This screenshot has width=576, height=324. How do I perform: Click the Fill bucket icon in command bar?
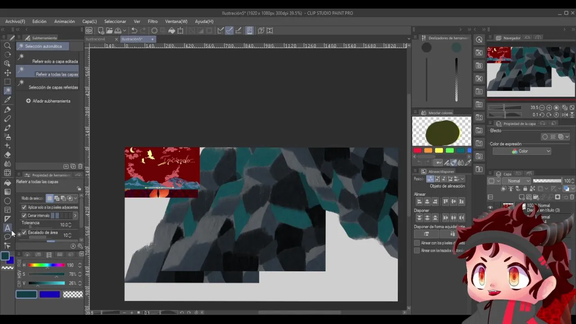pyautogui.click(x=171, y=31)
